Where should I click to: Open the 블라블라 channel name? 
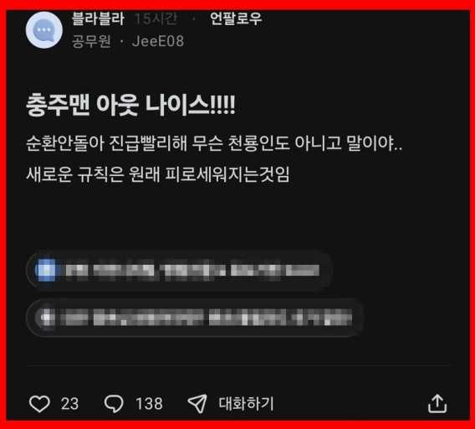coord(98,18)
